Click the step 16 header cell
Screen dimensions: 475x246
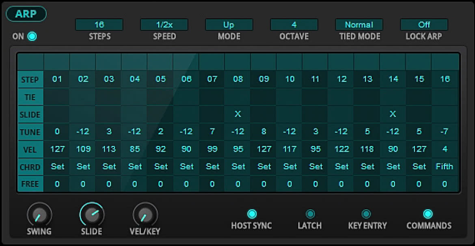(x=445, y=79)
